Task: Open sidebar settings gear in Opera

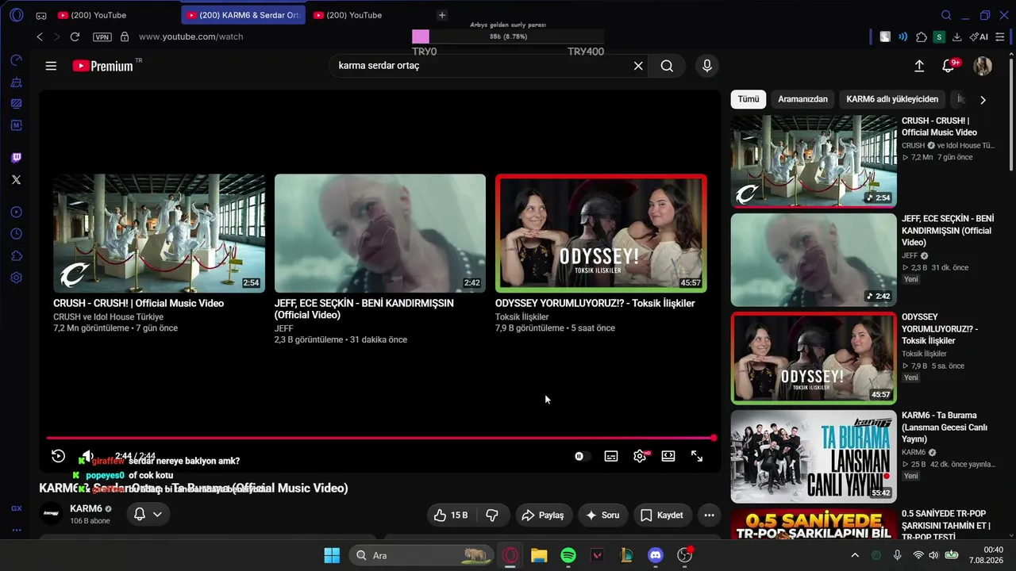Action: 16,278
